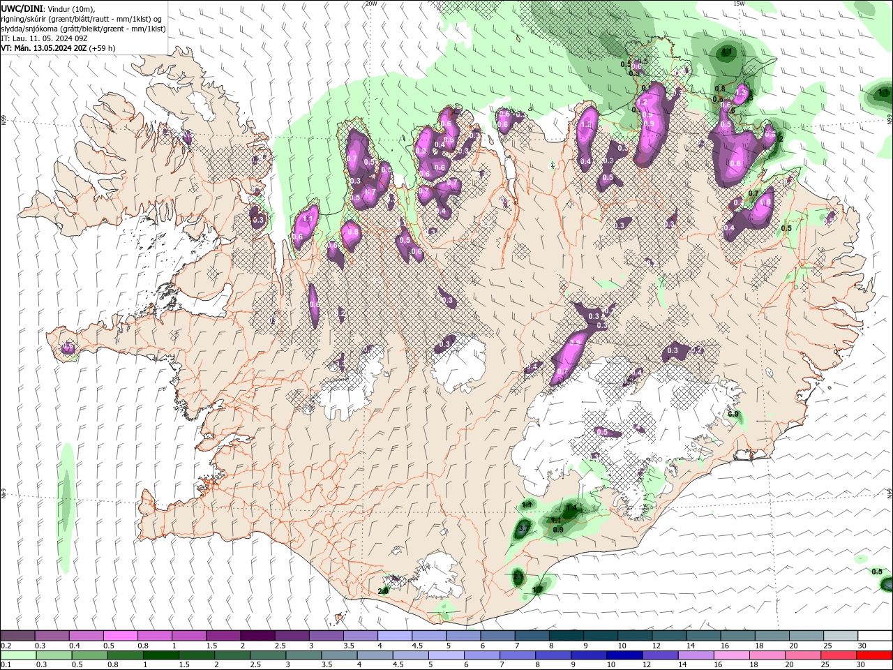Image resolution: width=893 pixels, height=670 pixels.
Task: Click the UWC/DINI model title
Action: coord(22,8)
